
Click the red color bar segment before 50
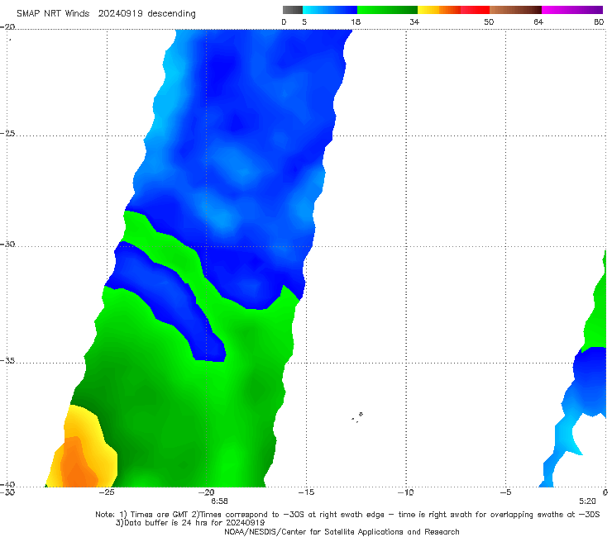475,10
